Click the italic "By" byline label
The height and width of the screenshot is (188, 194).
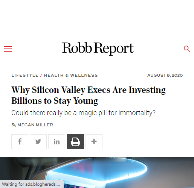point(14,125)
